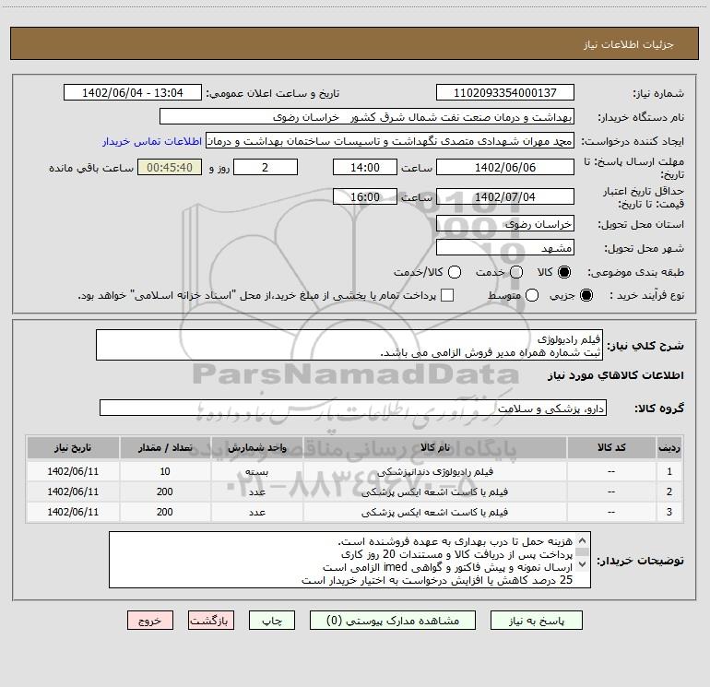The image size is (710, 687).
Task: Select the جزیی purchase type radio
Action: pyautogui.click(x=586, y=295)
